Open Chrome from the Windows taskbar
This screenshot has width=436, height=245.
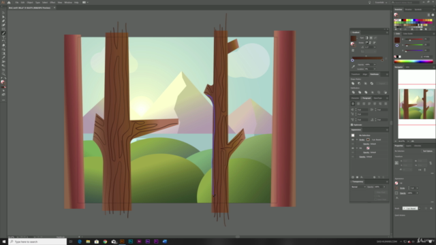[x=105, y=242]
